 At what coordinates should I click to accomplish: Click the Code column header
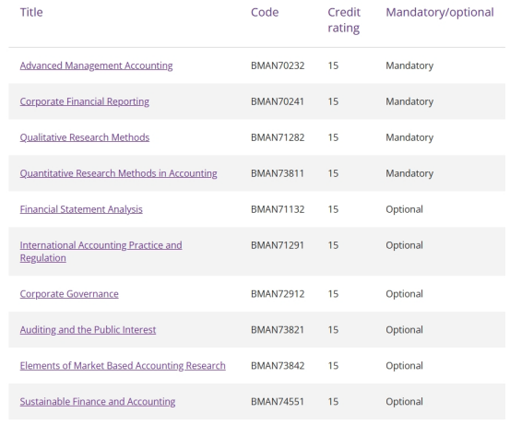pos(265,12)
